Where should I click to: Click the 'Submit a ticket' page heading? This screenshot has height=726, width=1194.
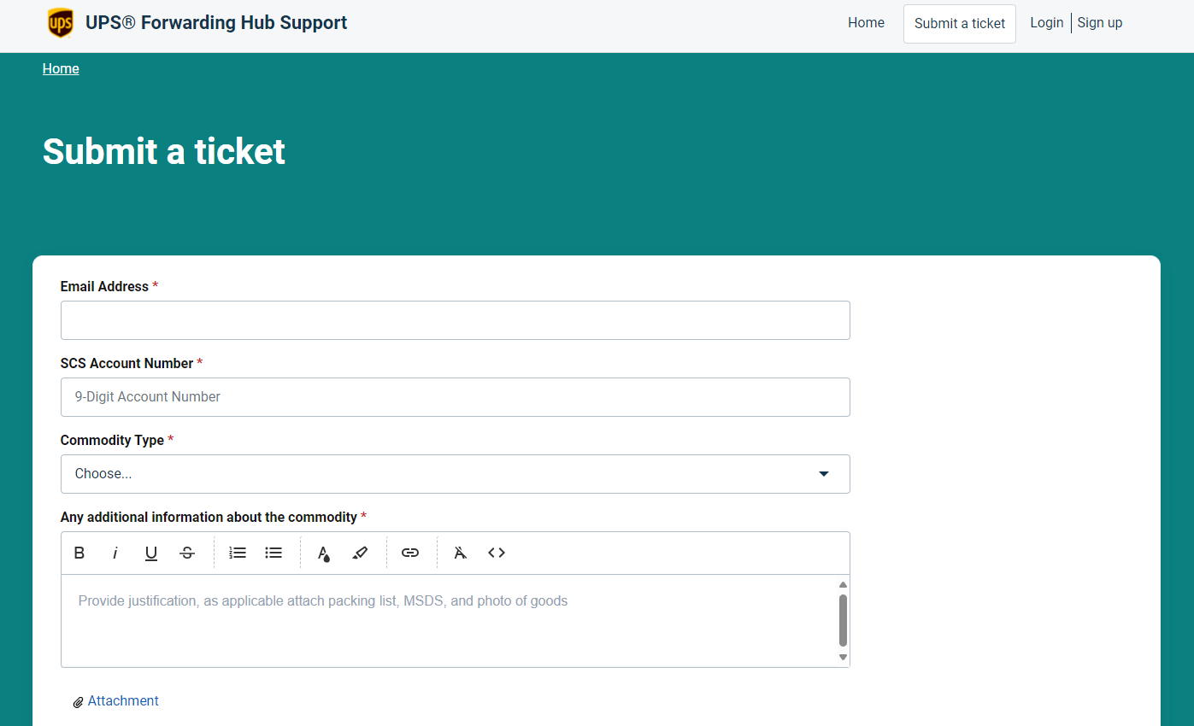164,151
